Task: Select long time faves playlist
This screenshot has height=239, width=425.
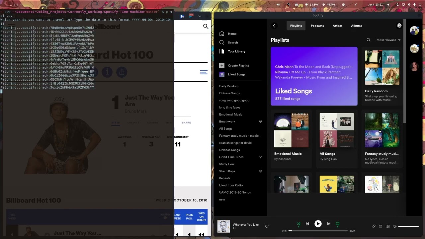Action: pos(229,108)
